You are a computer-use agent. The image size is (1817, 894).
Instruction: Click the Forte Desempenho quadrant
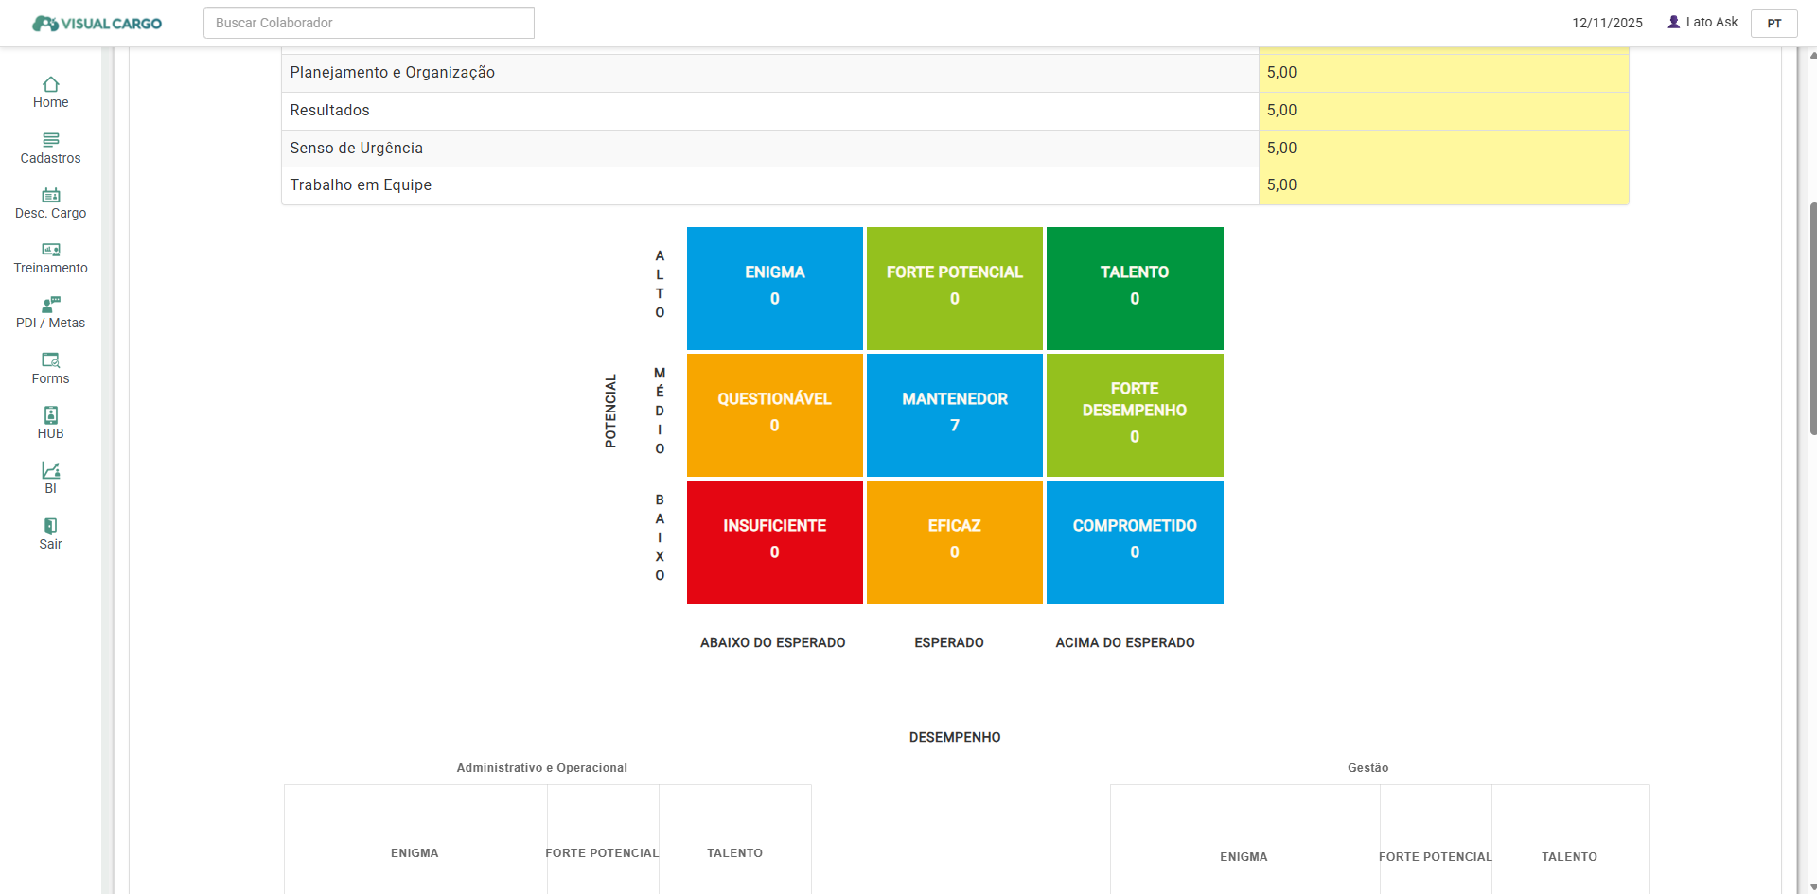point(1134,414)
